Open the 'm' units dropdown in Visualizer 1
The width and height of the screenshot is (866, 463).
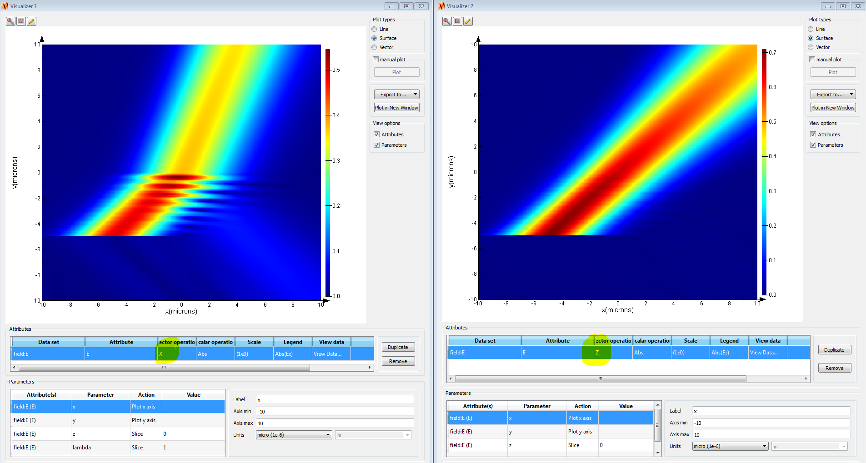(373, 435)
